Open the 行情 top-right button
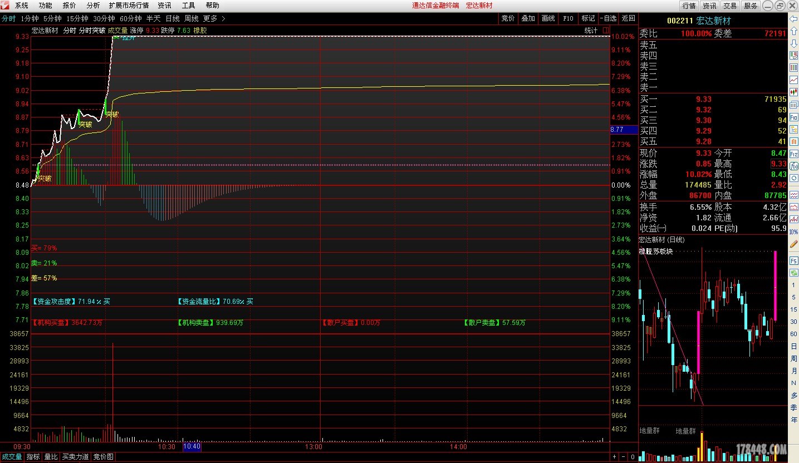 point(689,6)
